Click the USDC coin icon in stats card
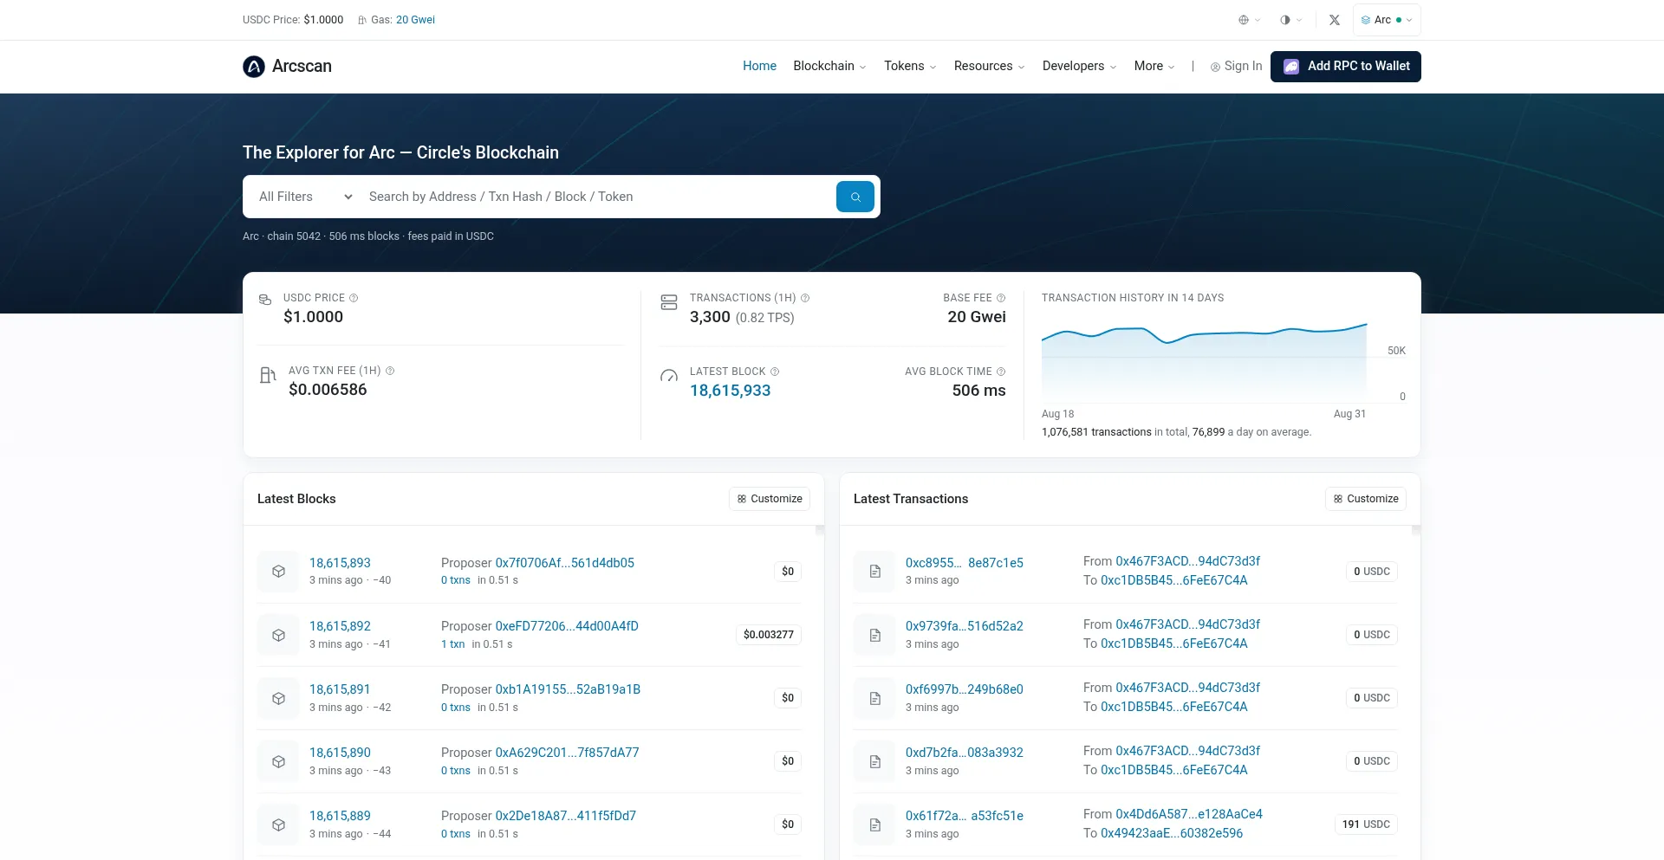 [265, 300]
